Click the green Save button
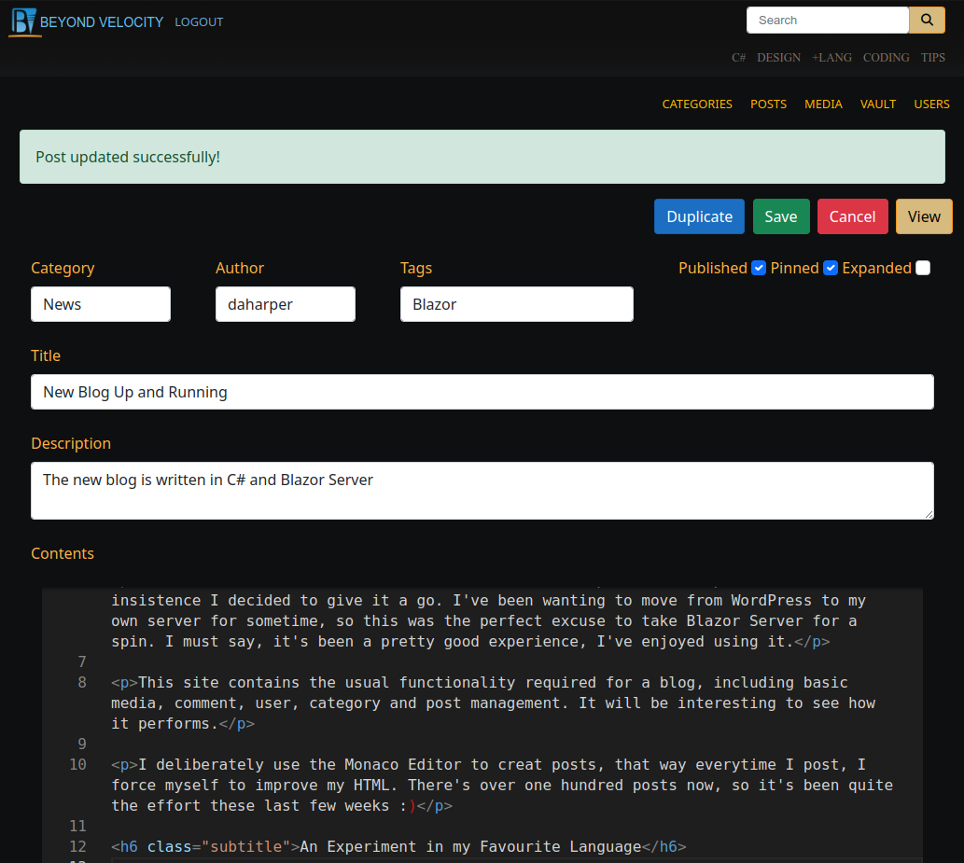This screenshot has width=964, height=863. coord(781,216)
